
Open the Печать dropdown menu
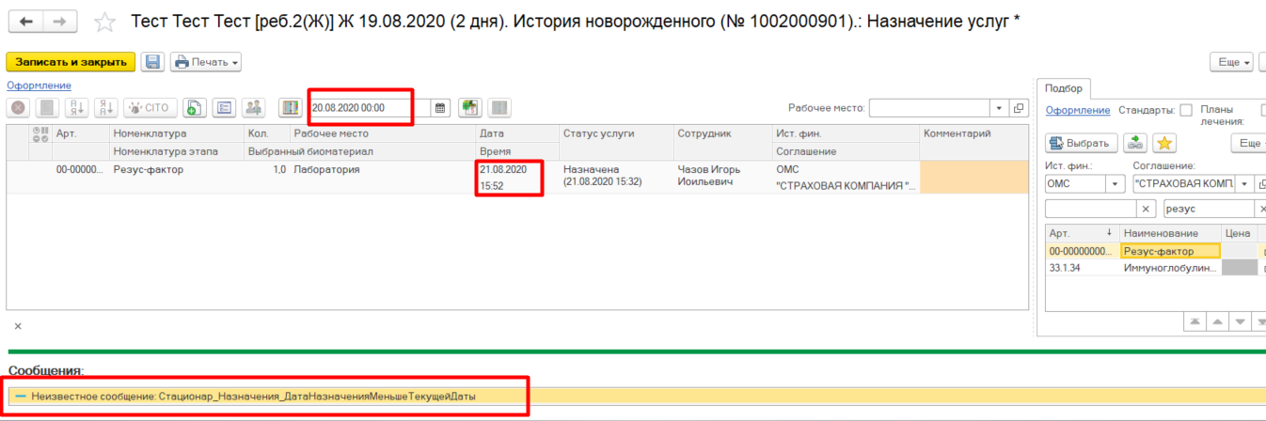[205, 62]
